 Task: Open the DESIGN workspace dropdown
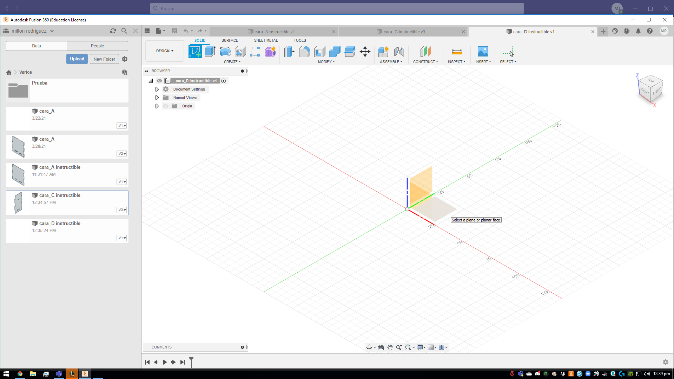click(165, 51)
